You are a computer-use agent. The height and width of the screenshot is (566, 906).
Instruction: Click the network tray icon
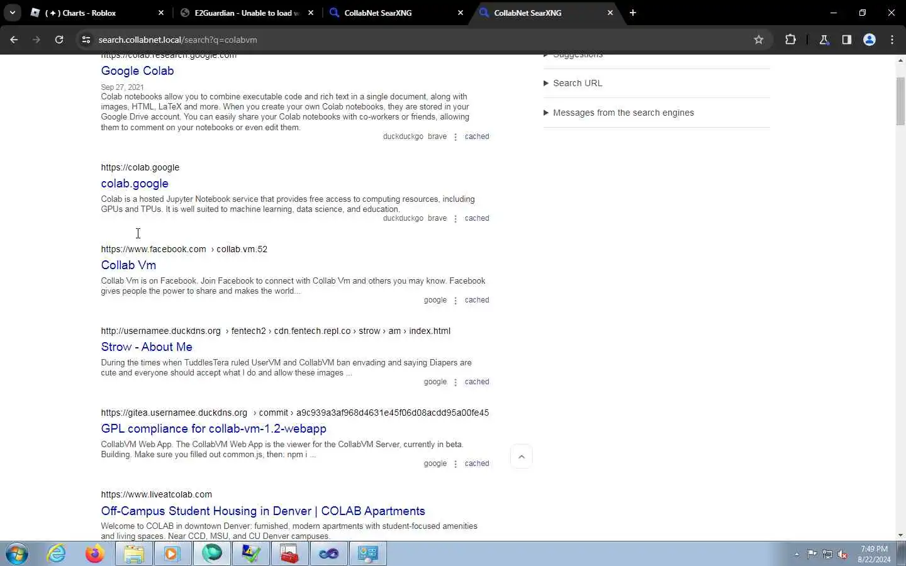[827, 554]
